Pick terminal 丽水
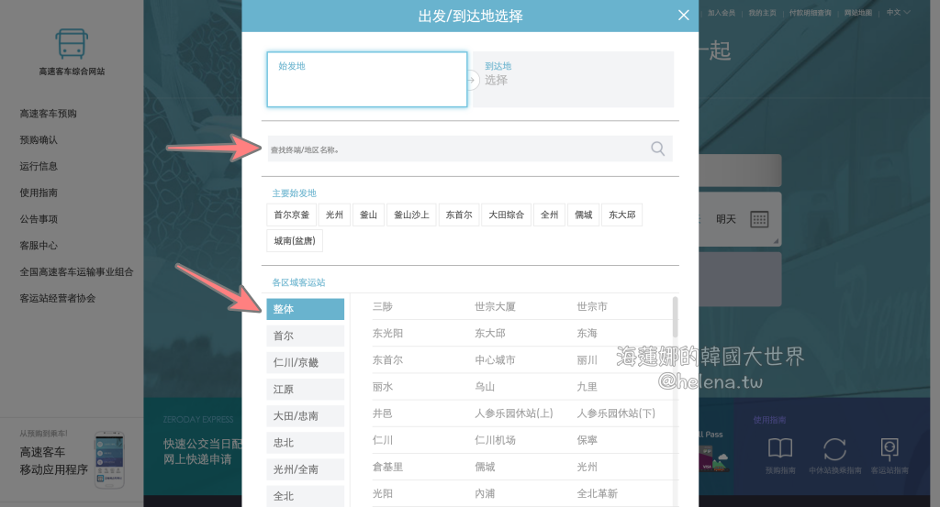 point(383,387)
